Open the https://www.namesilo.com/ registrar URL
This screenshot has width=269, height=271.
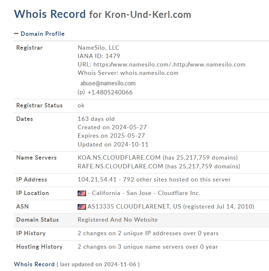pyautogui.click(x=133, y=64)
